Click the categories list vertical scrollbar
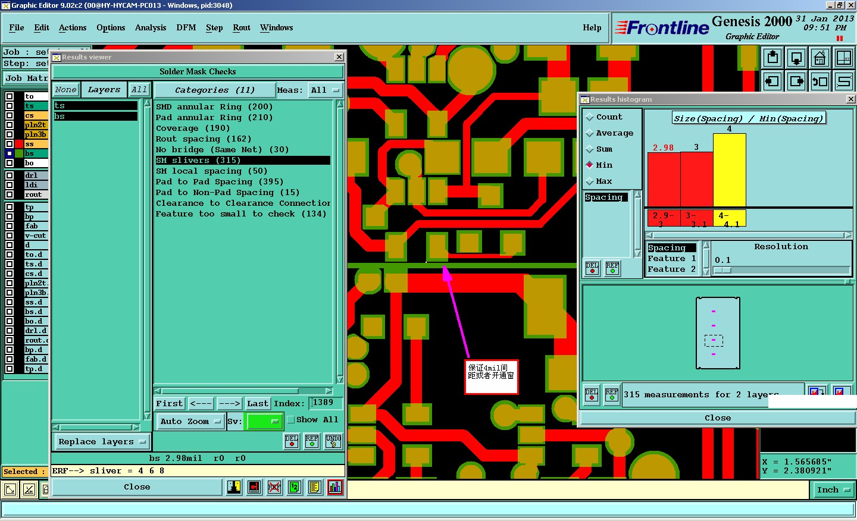This screenshot has width=857, height=521. [340, 242]
